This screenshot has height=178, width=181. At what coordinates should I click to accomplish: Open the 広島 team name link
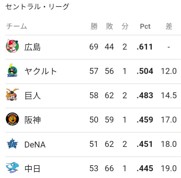(33, 47)
